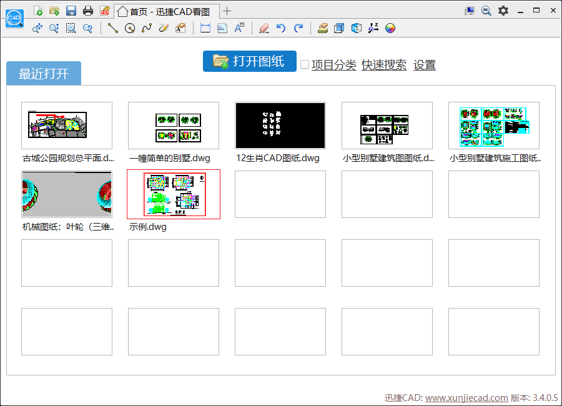The width and height of the screenshot is (562, 406).
Task: Open the 12生肖CAD图纸.dwg thumbnail
Action: (280, 126)
